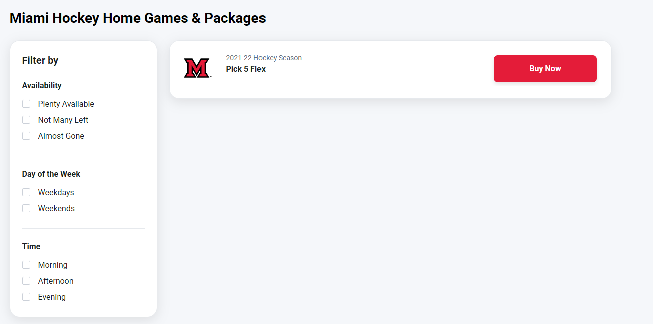Screen dimensions: 653x324
Task: Click the 'Evening' label text
Action: pyautogui.click(x=52, y=297)
